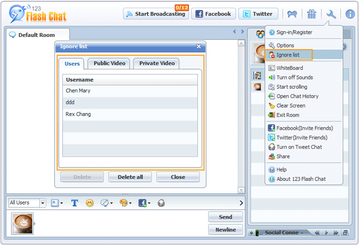
Task: Open the smiley emoticon picker
Action: tap(90, 203)
